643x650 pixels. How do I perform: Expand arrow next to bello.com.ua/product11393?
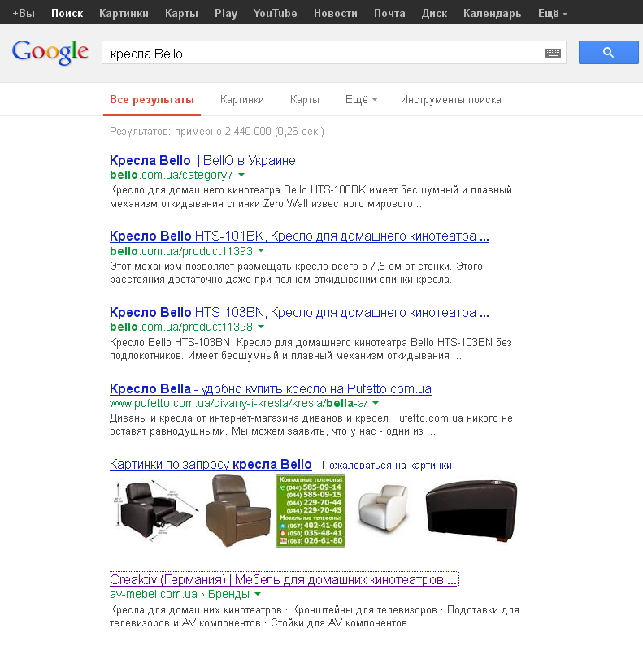(261, 251)
